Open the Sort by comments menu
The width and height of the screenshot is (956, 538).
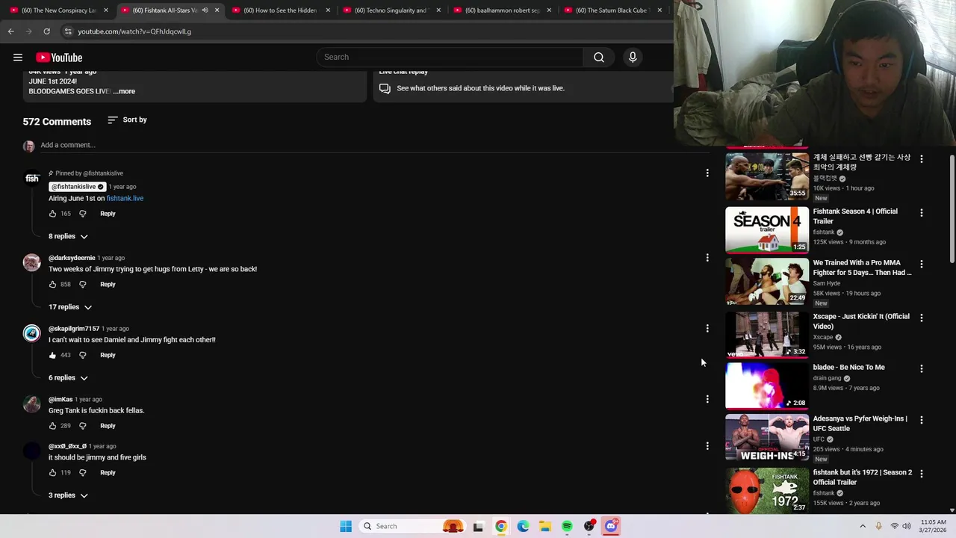[127, 120]
